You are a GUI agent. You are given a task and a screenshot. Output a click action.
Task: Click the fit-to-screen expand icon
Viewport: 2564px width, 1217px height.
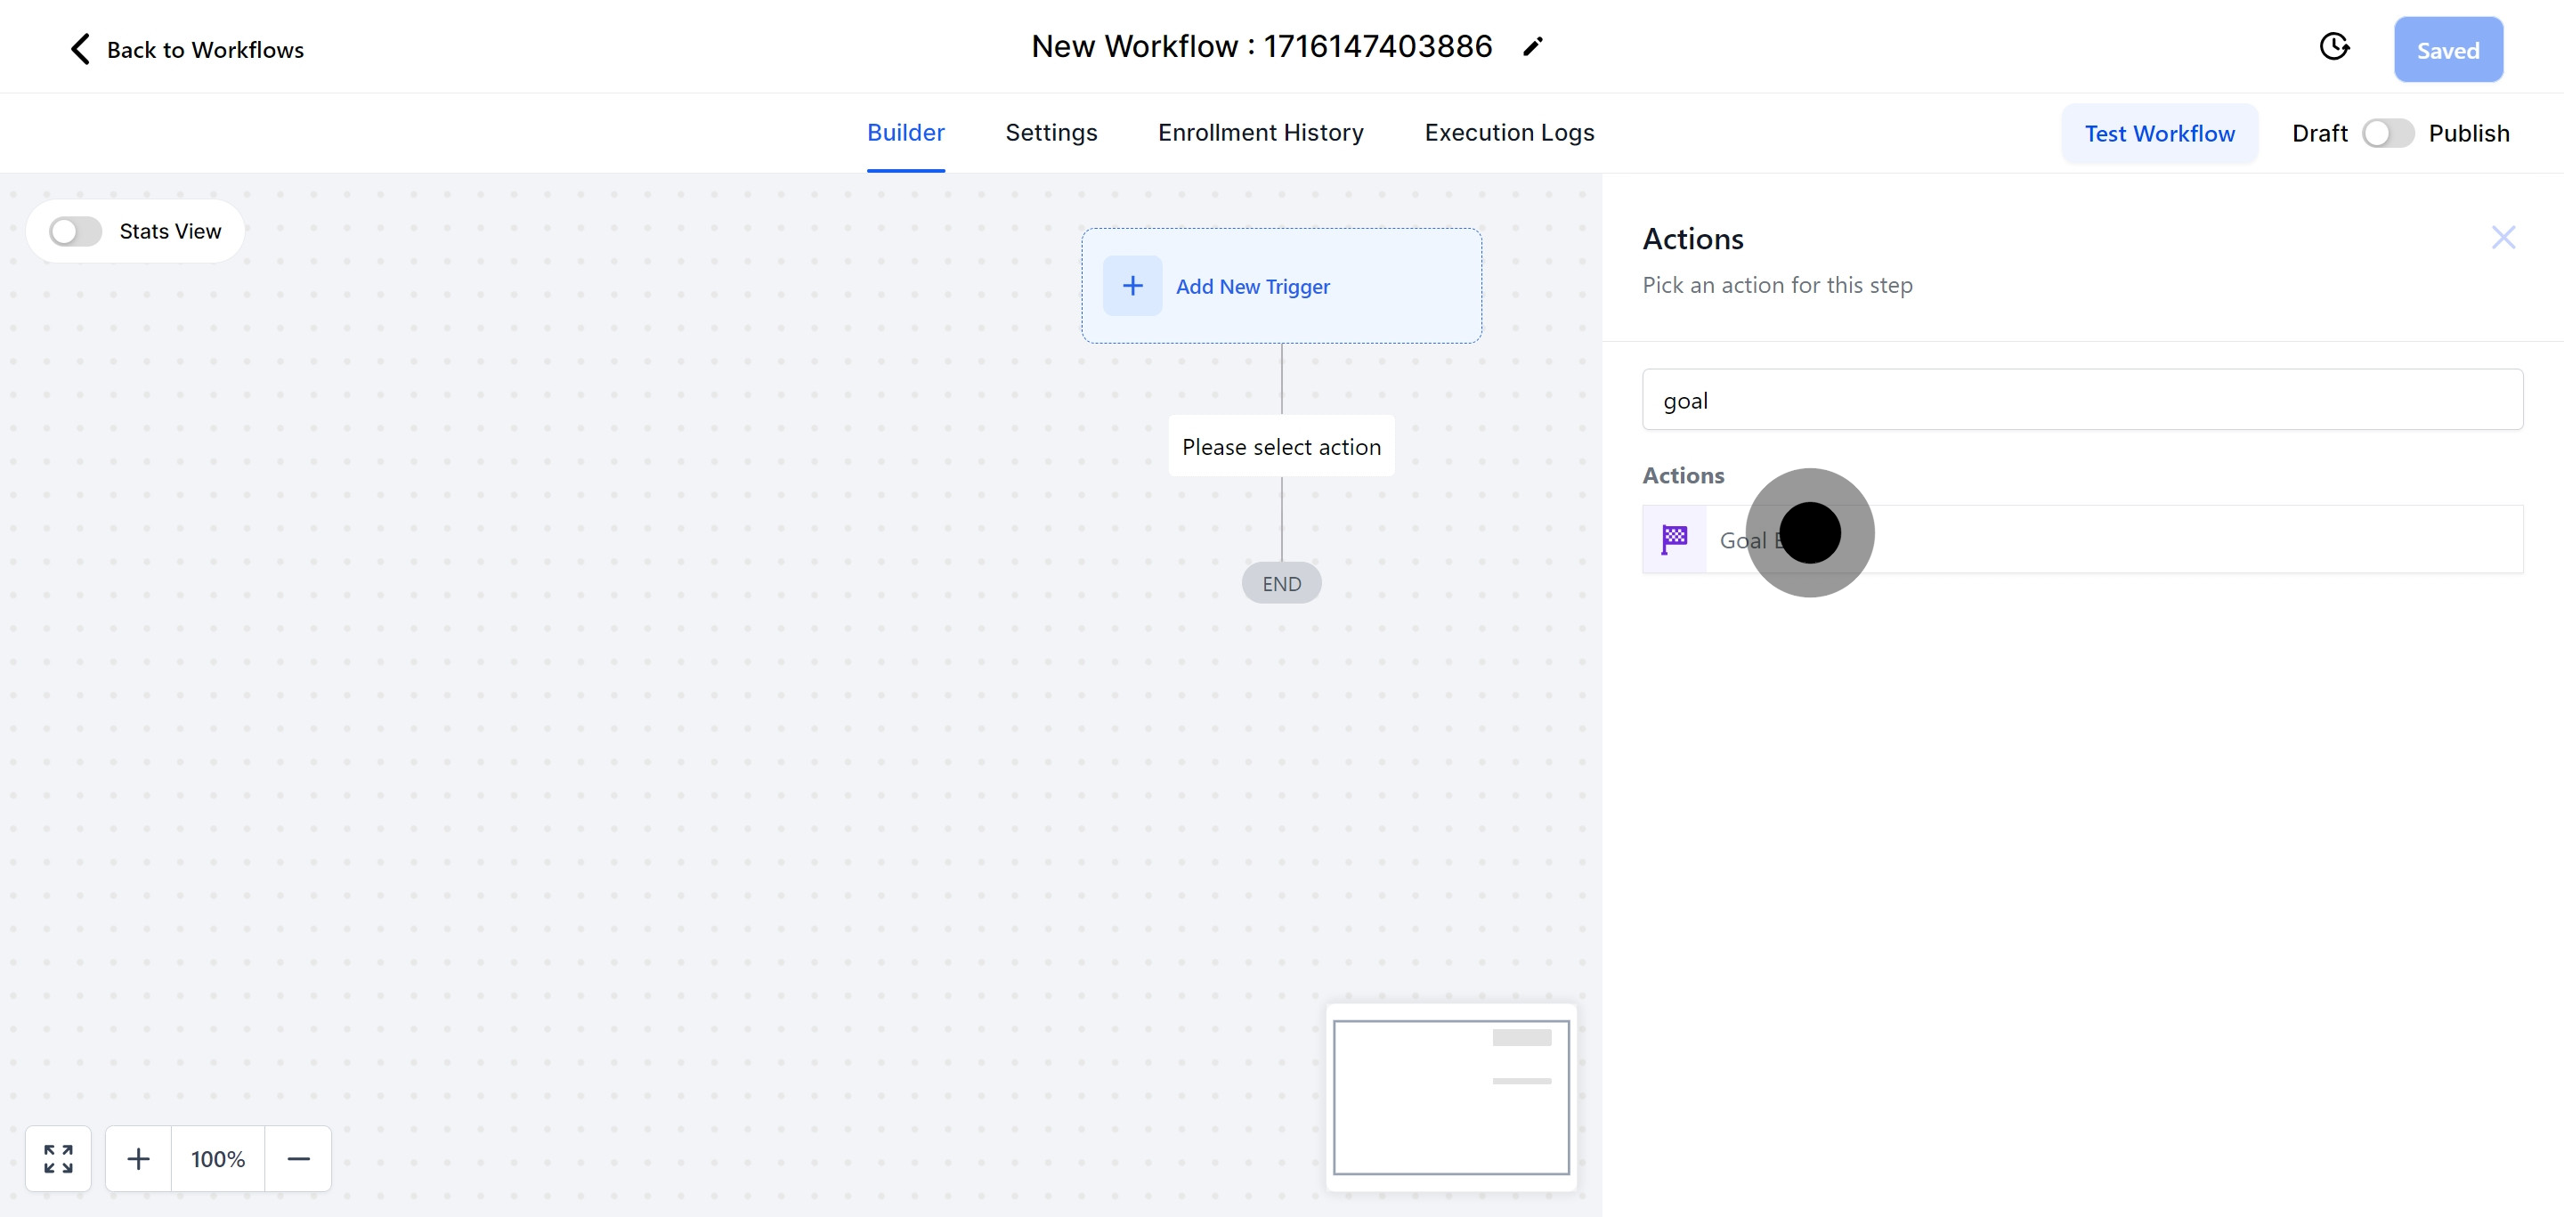coord(59,1158)
